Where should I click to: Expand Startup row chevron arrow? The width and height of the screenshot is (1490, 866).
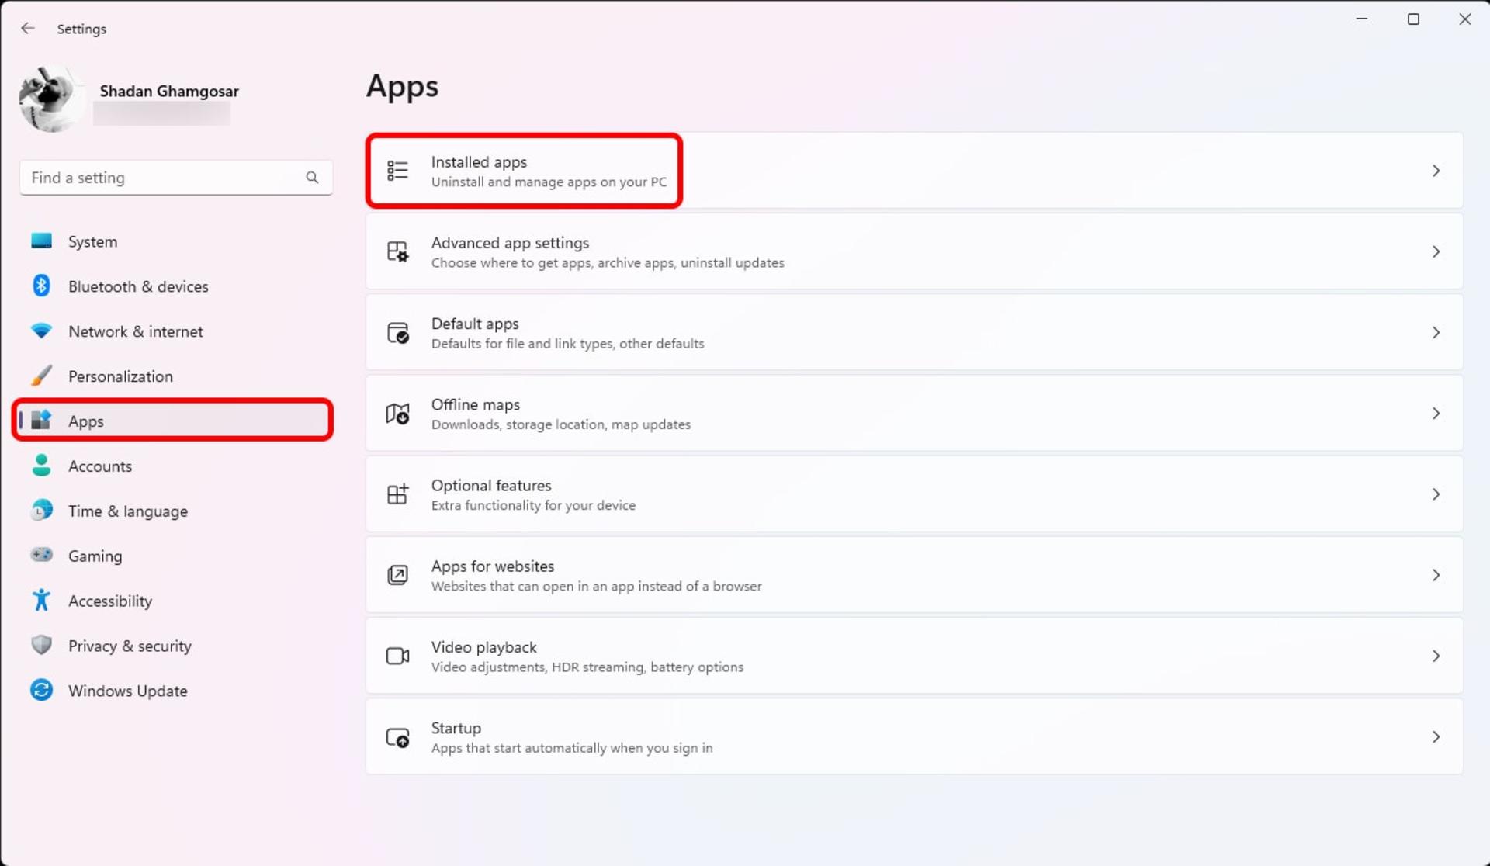coord(1436,737)
